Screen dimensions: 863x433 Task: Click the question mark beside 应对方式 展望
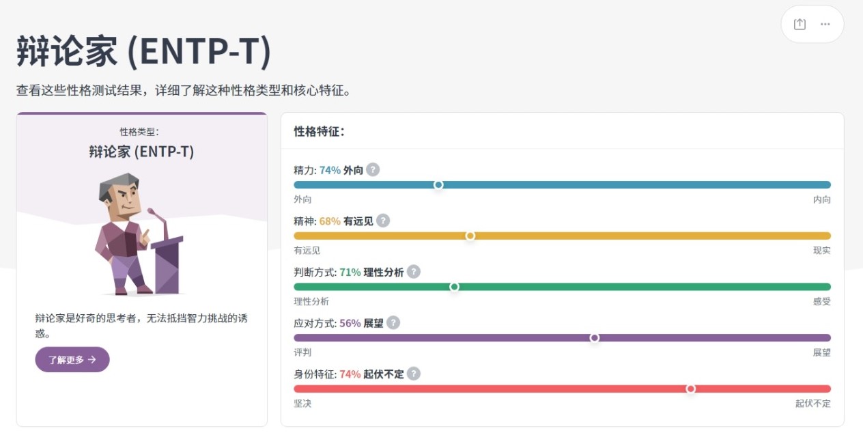393,323
